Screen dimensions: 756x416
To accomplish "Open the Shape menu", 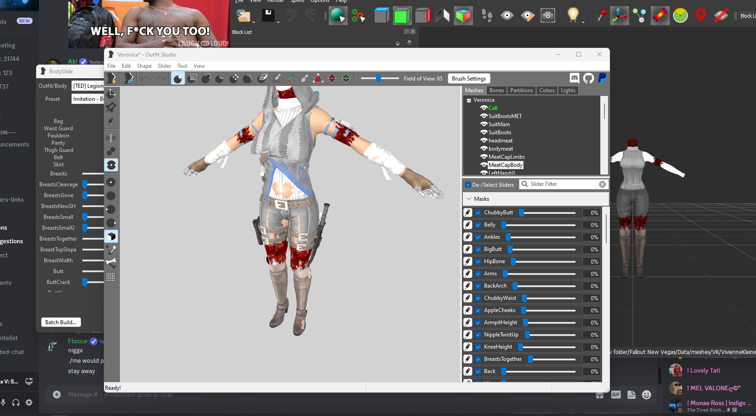I will (144, 66).
